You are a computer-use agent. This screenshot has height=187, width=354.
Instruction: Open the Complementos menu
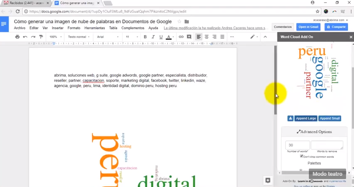pos(133,28)
